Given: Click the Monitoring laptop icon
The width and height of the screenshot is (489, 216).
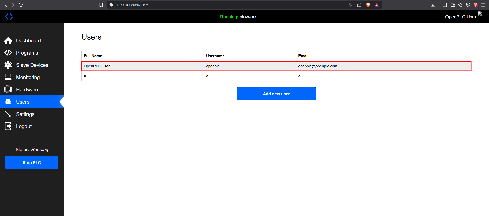Looking at the screenshot, I should tap(8, 77).
